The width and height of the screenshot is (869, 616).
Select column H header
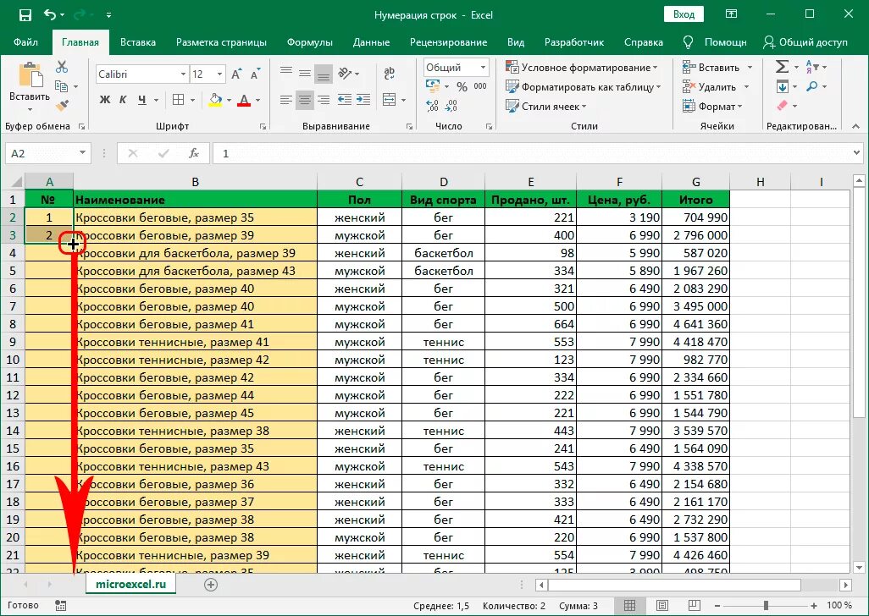(x=760, y=182)
